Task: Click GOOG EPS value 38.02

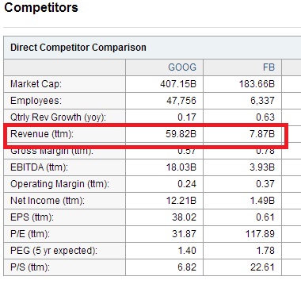Action: pos(184,217)
